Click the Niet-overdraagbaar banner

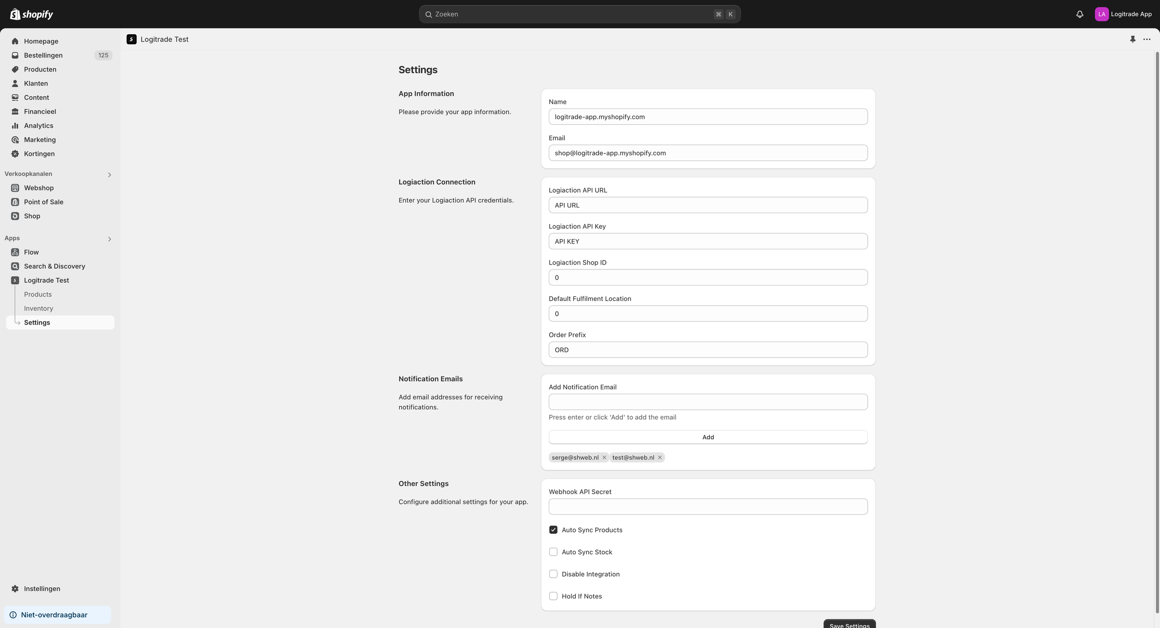[x=58, y=615]
